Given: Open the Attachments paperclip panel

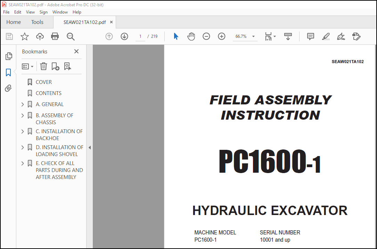Looking at the screenshot, I should 8,88.
